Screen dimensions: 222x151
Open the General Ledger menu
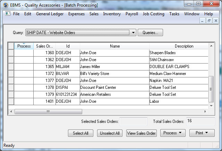(50, 14)
